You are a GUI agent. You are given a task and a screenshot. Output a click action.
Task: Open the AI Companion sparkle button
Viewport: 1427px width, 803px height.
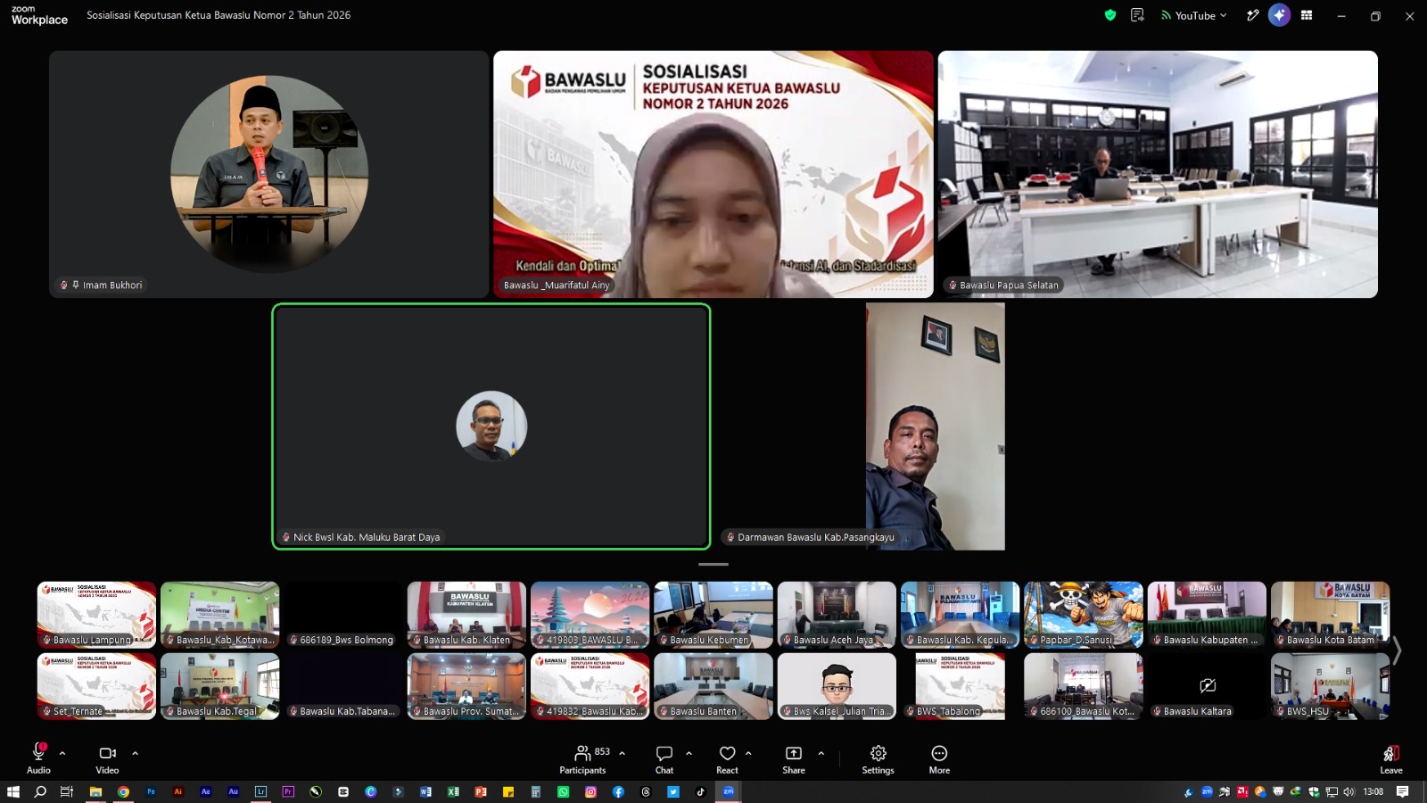click(1279, 15)
